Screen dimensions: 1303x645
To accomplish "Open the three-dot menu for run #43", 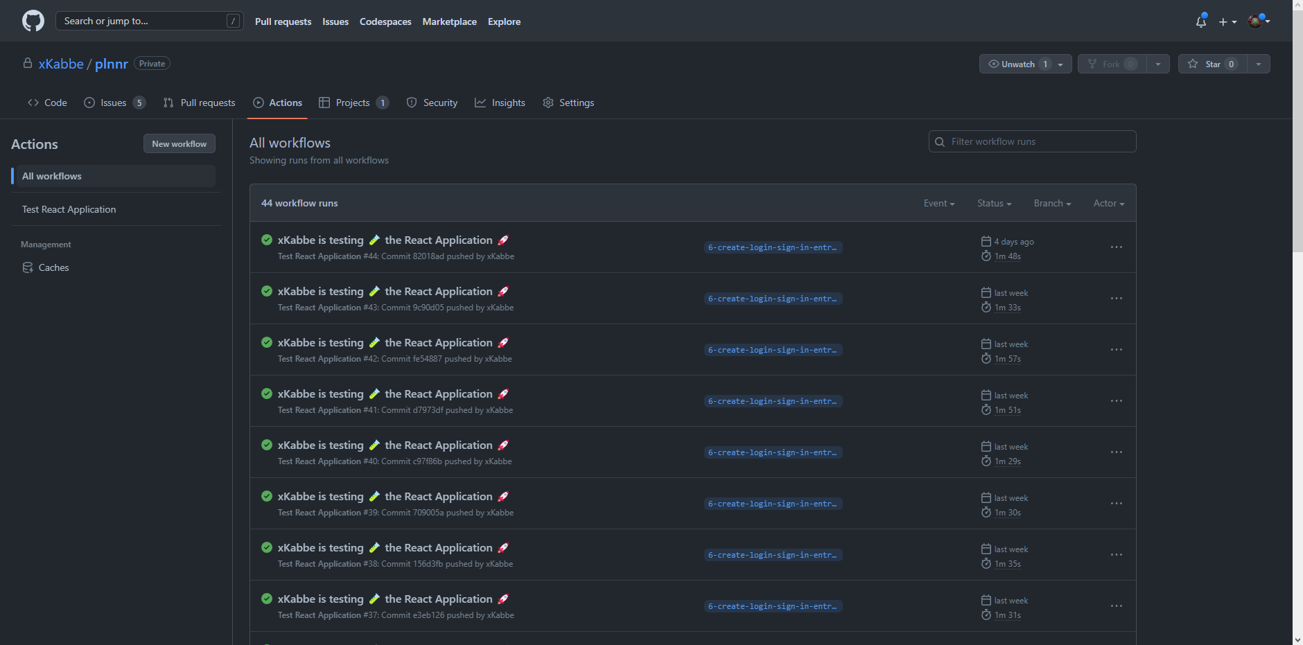I will [1116, 299].
